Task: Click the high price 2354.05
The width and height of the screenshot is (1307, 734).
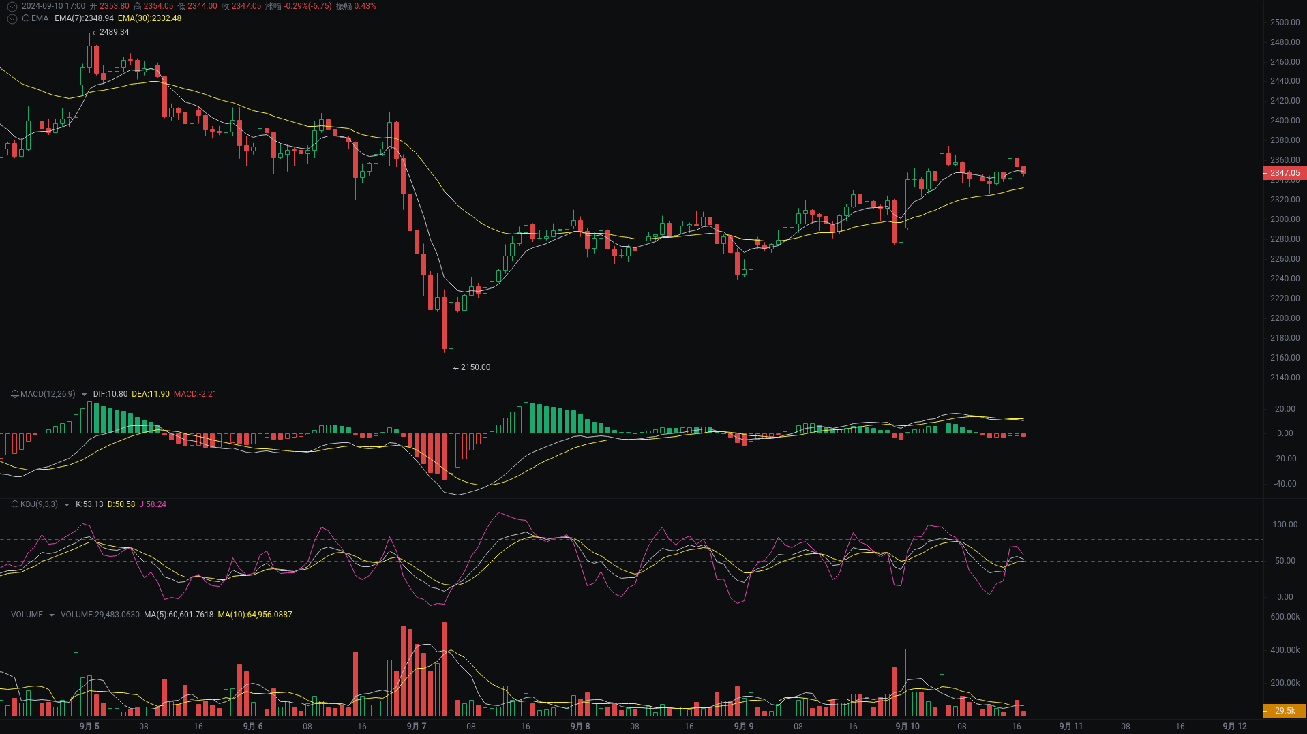Action: [158, 6]
